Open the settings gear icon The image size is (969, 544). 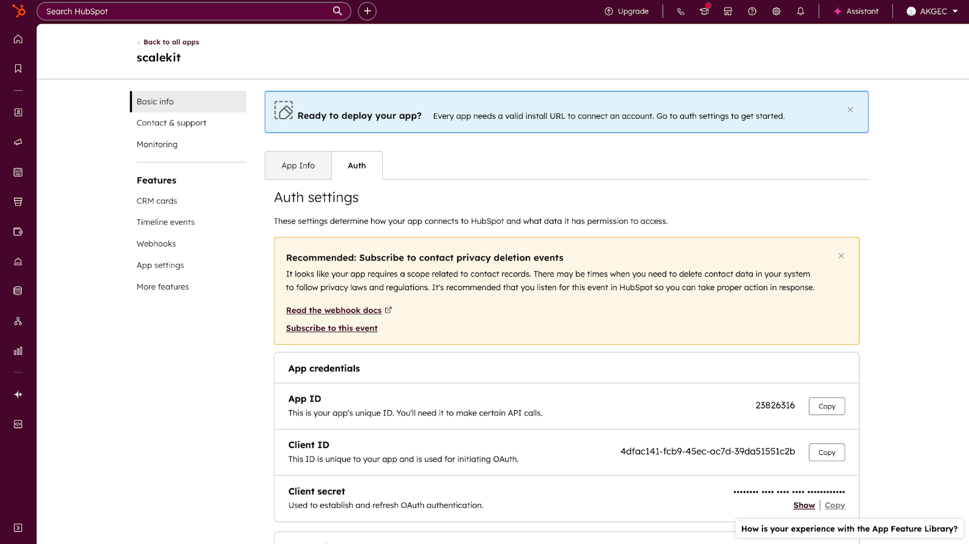[x=776, y=12]
